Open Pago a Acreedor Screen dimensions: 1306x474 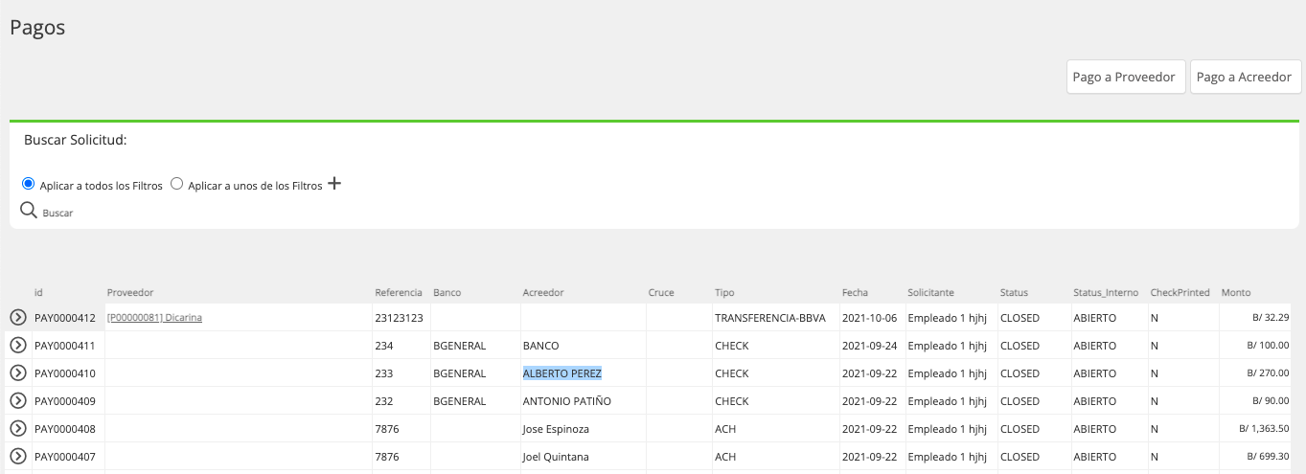[x=1245, y=77]
